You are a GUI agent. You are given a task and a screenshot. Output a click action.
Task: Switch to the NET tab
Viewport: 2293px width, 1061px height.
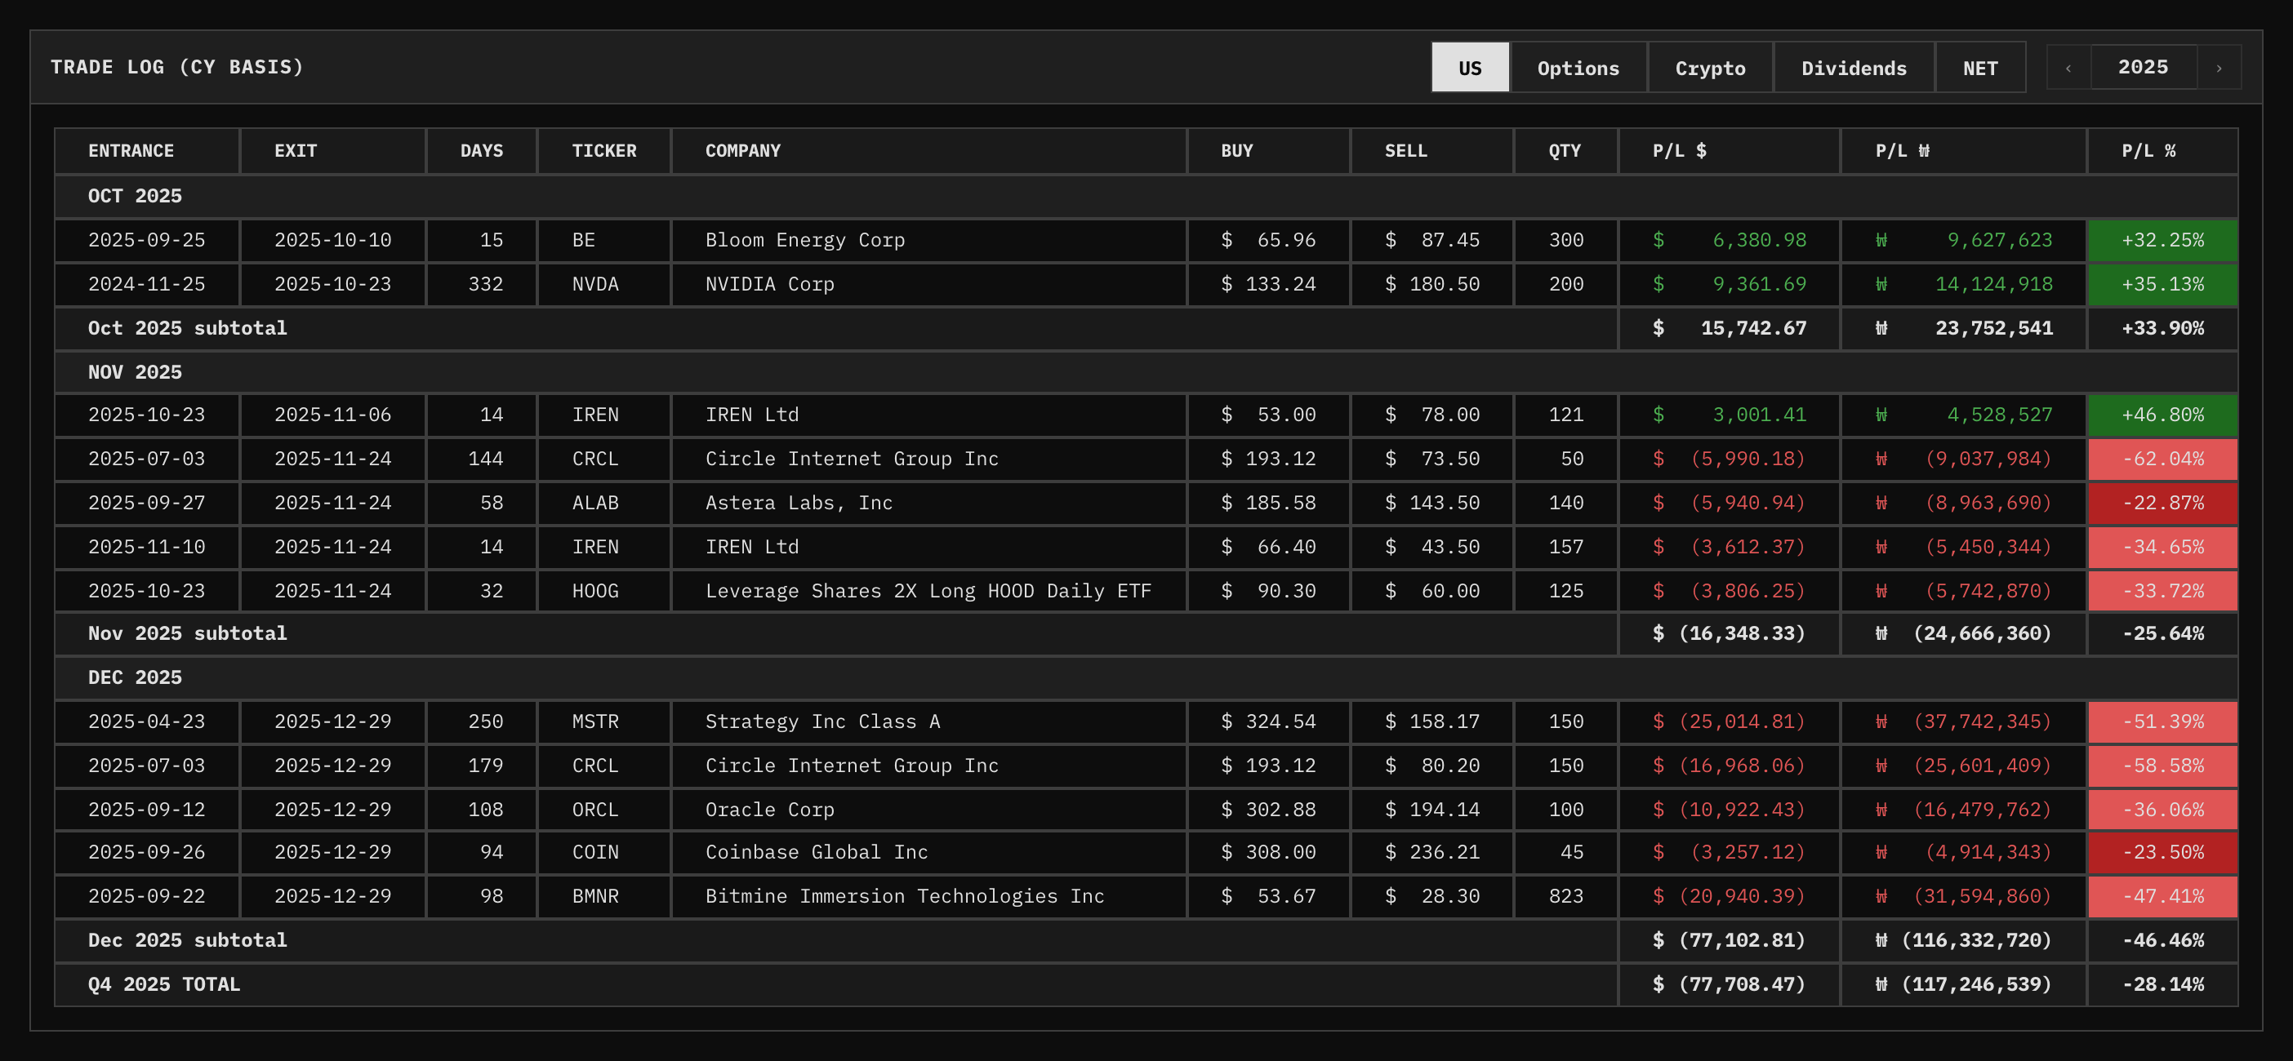coord(1980,68)
